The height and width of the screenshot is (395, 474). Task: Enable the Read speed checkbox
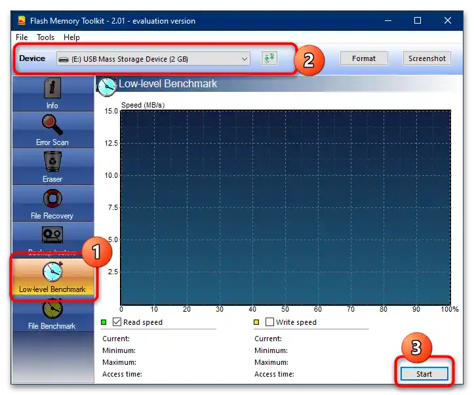coord(117,322)
